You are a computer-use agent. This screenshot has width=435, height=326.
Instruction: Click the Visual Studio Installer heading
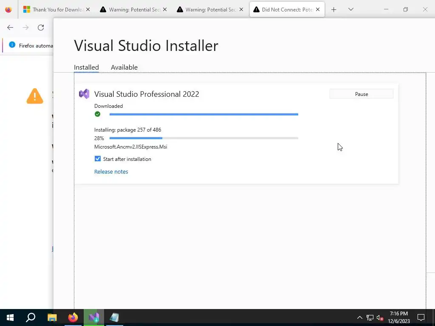146,45
